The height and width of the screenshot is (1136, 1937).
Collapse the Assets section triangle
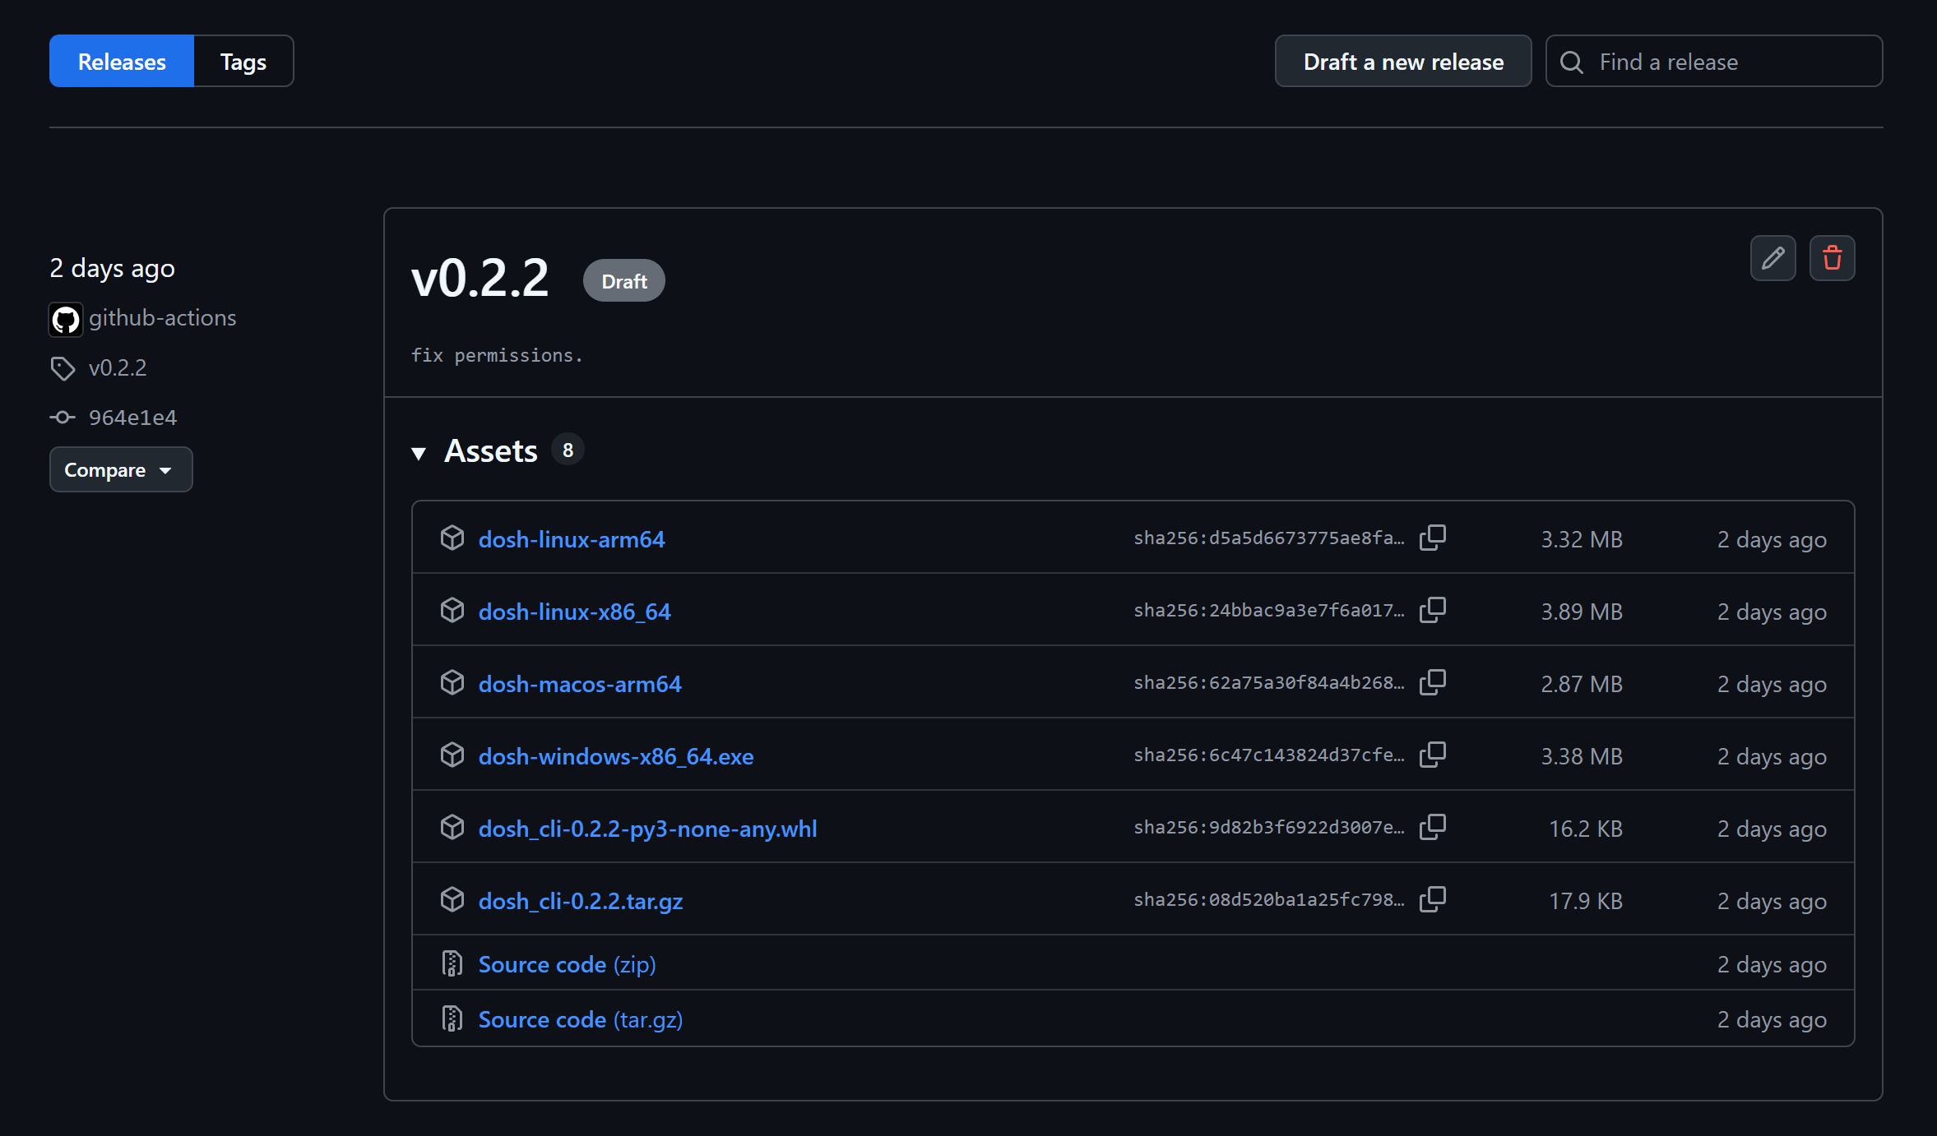click(419, 453)
